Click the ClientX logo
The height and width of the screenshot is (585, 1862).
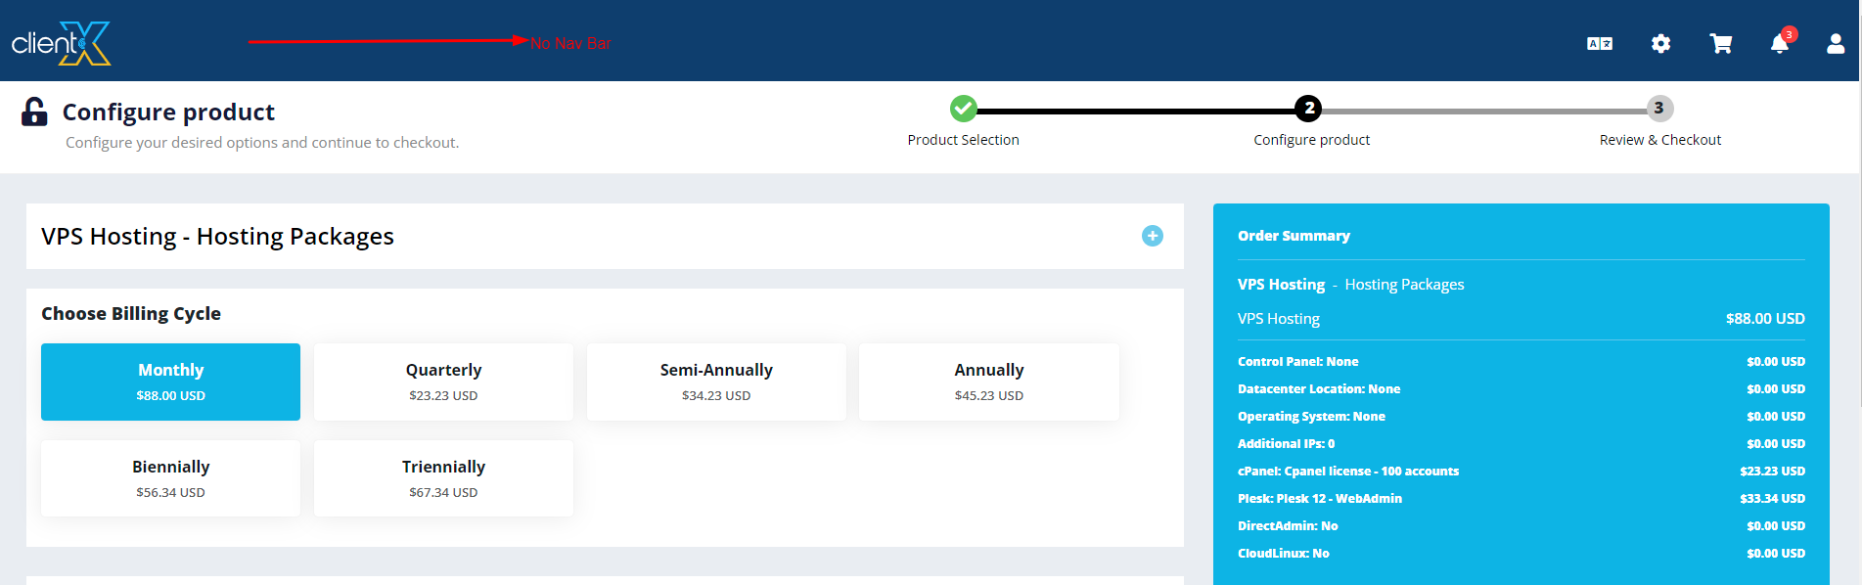[61, 43]
